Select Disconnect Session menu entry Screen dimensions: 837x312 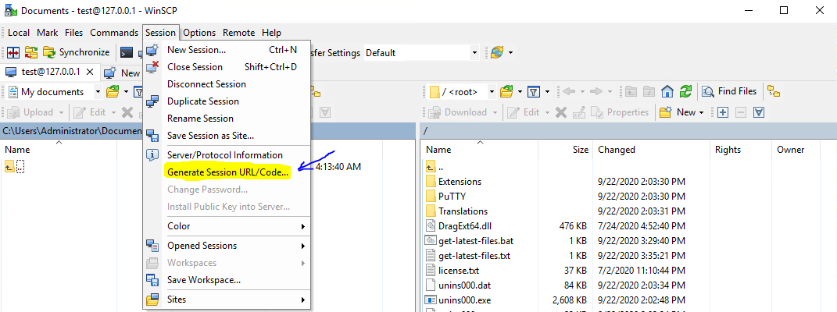[x=227, y=84]
